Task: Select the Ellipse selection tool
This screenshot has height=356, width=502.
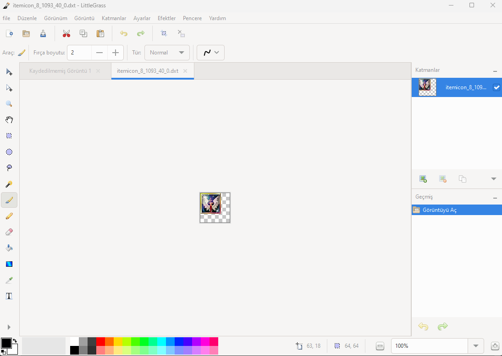Action: (9, 152)
